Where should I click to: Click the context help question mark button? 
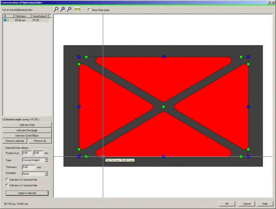click(x=268, y=2)
